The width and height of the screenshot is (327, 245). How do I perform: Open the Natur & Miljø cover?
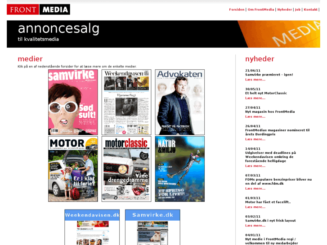[180, 169]
